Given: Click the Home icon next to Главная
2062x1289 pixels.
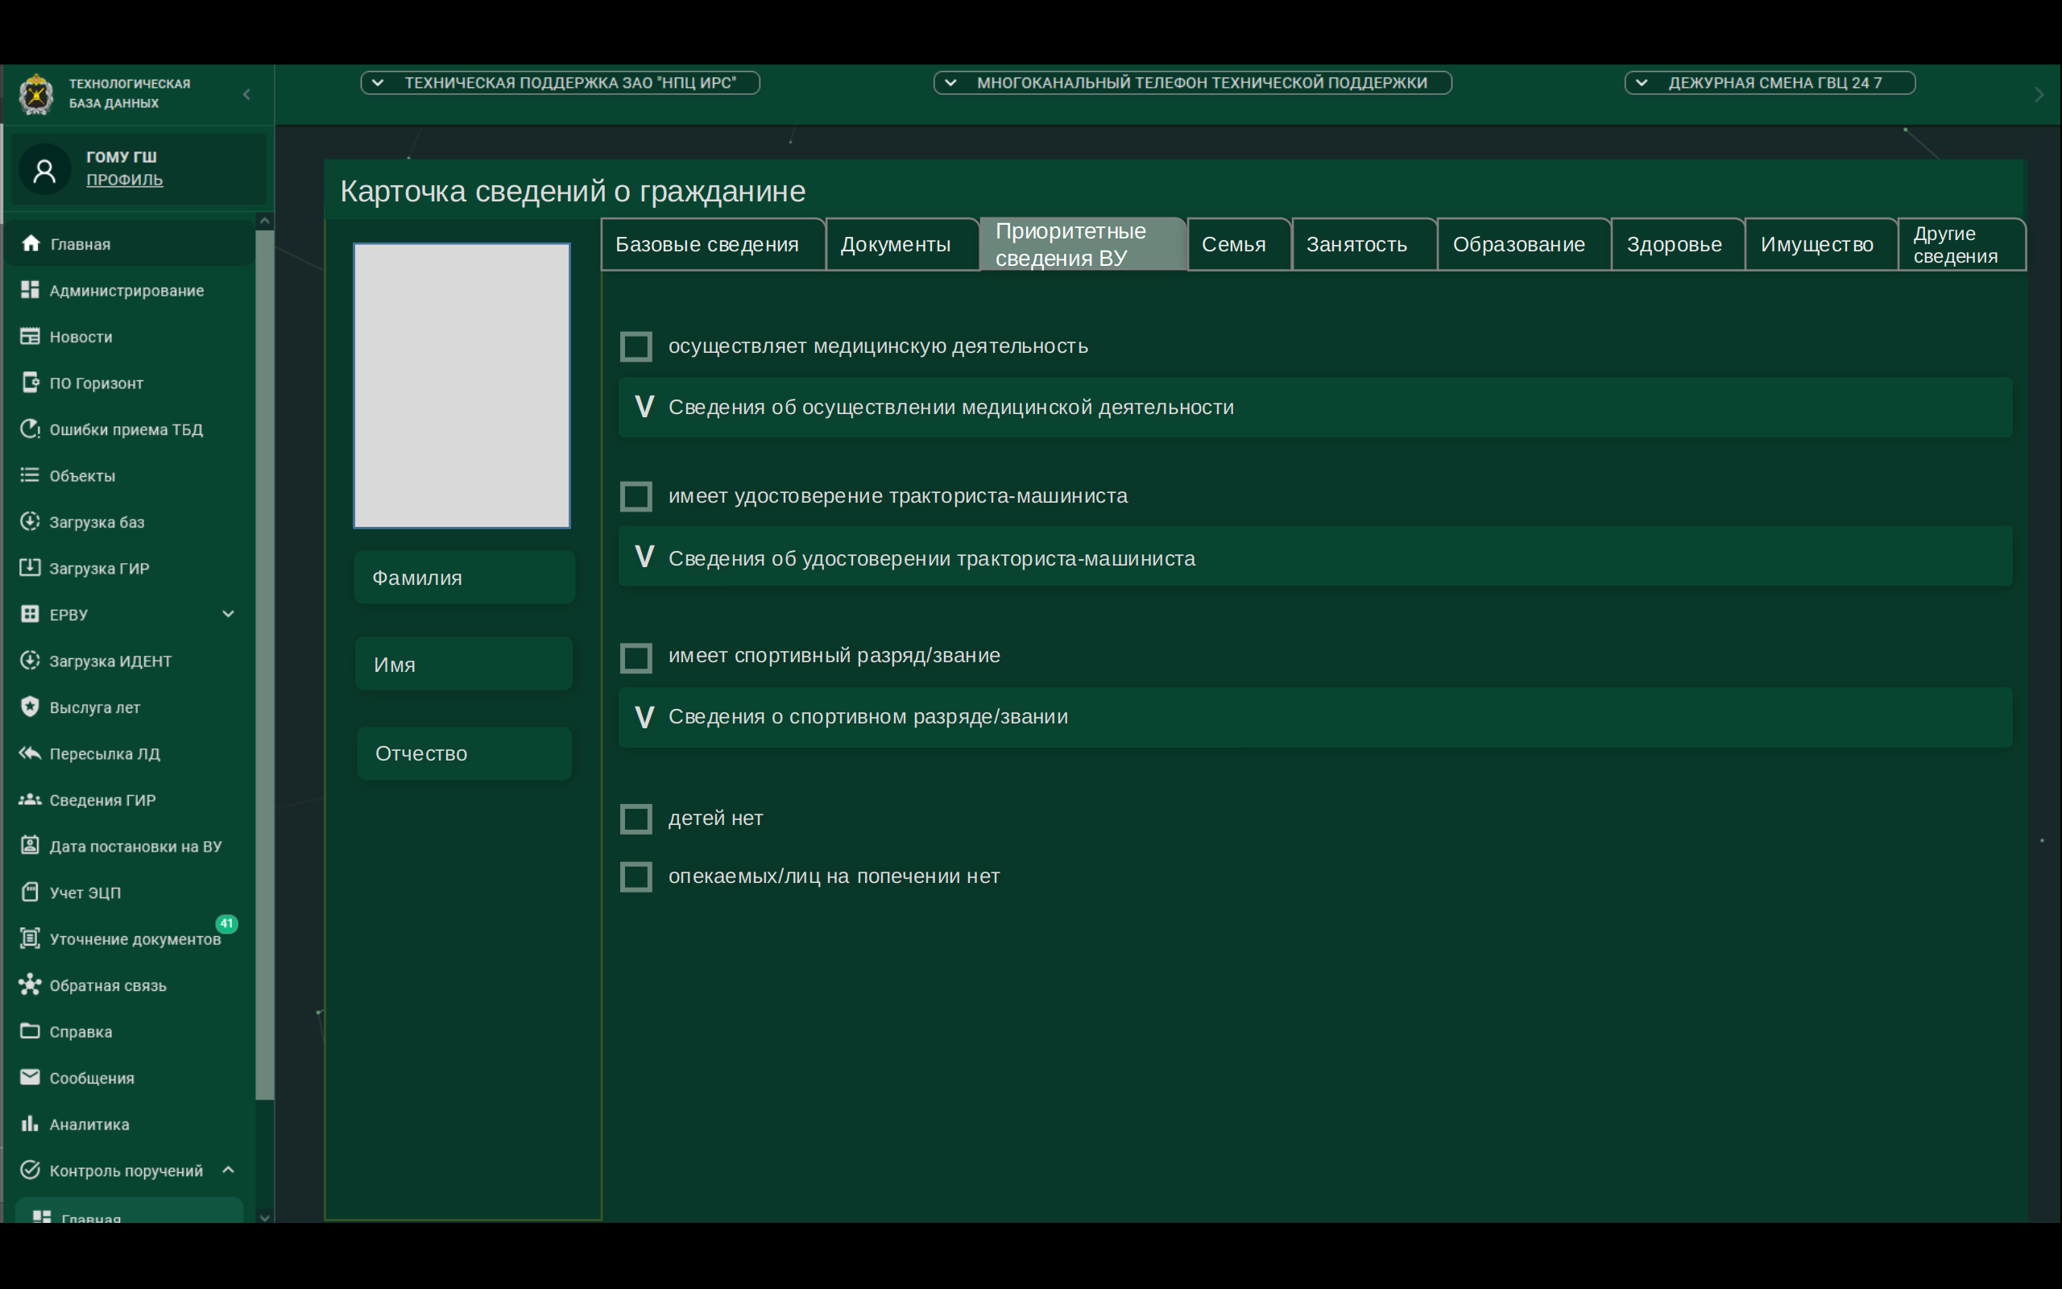Looking at the screenshot, I should 31,244.
